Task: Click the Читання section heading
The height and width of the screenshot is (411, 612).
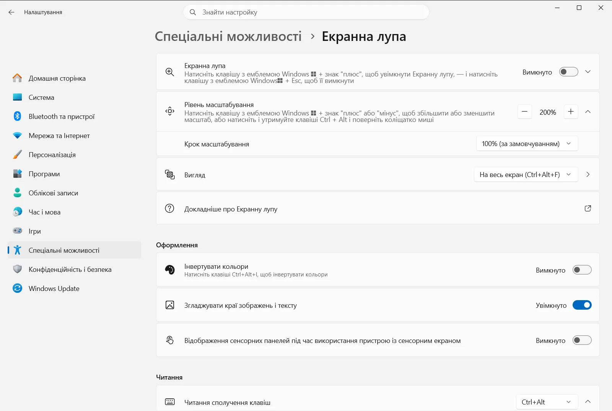Action: pyautogui.click(x=169, y=377)
